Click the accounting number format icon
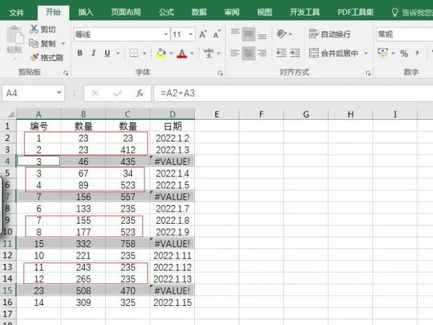Viewport: 433px width, 325px height. click(383, 53)
